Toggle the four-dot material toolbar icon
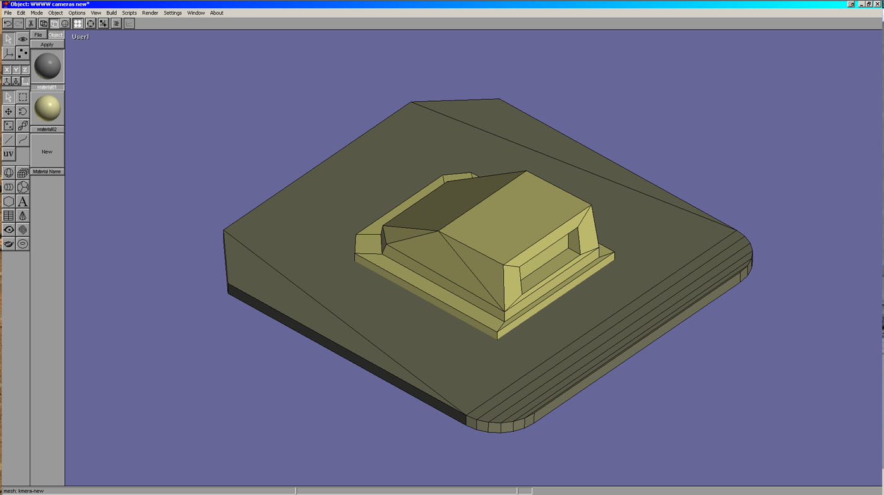Screen dimensions: 884x495 (x=78, y=23)
